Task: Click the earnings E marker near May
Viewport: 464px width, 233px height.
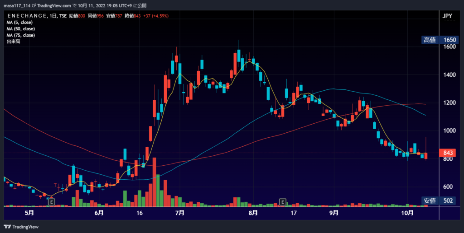Action: pos(52,202)
